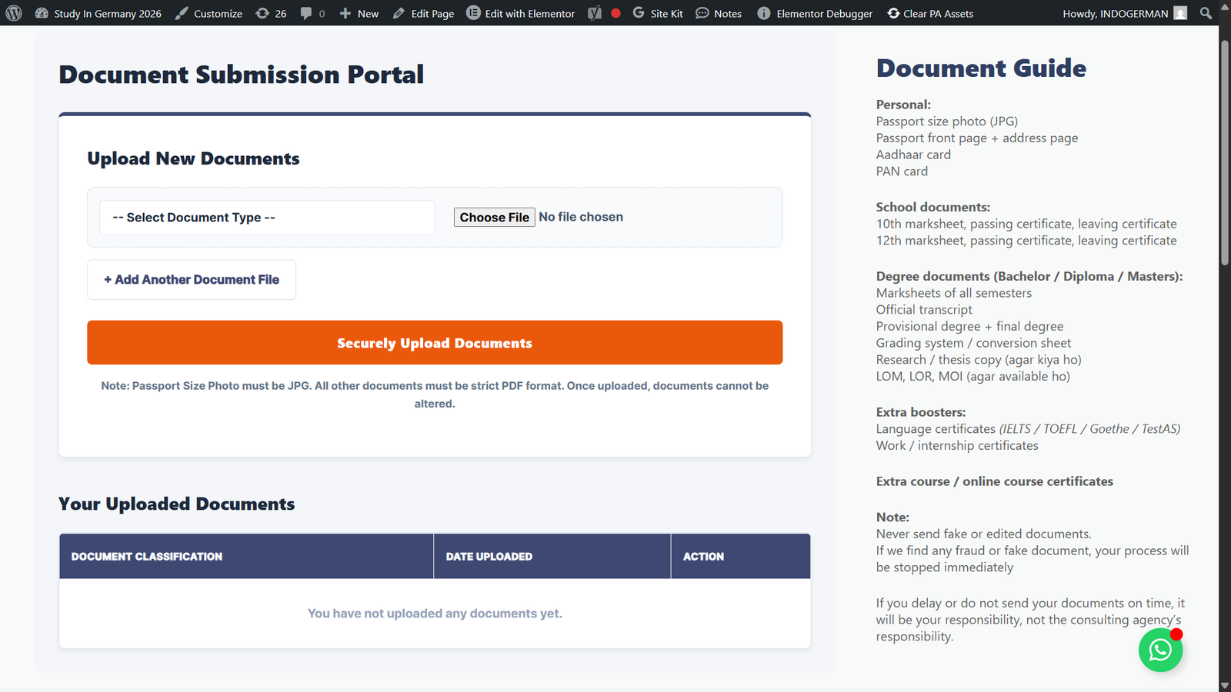Click the Securely Upload Documents button
Viewport: 1231px width, 692px height.
tap(435, 342)
